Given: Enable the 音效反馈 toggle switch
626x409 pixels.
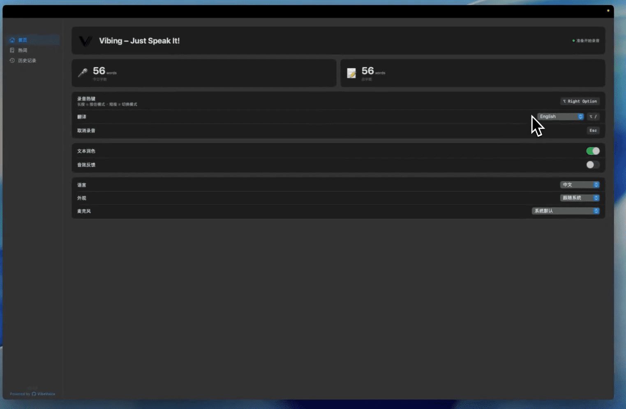Looking at the screenshot, I should point(592,165).
